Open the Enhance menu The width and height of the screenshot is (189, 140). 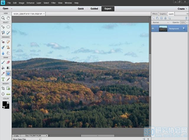click(30, 3)
